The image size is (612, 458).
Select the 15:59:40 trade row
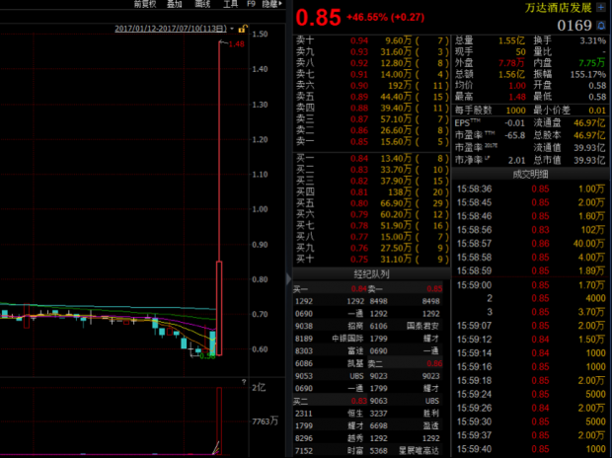click(530, 449)
